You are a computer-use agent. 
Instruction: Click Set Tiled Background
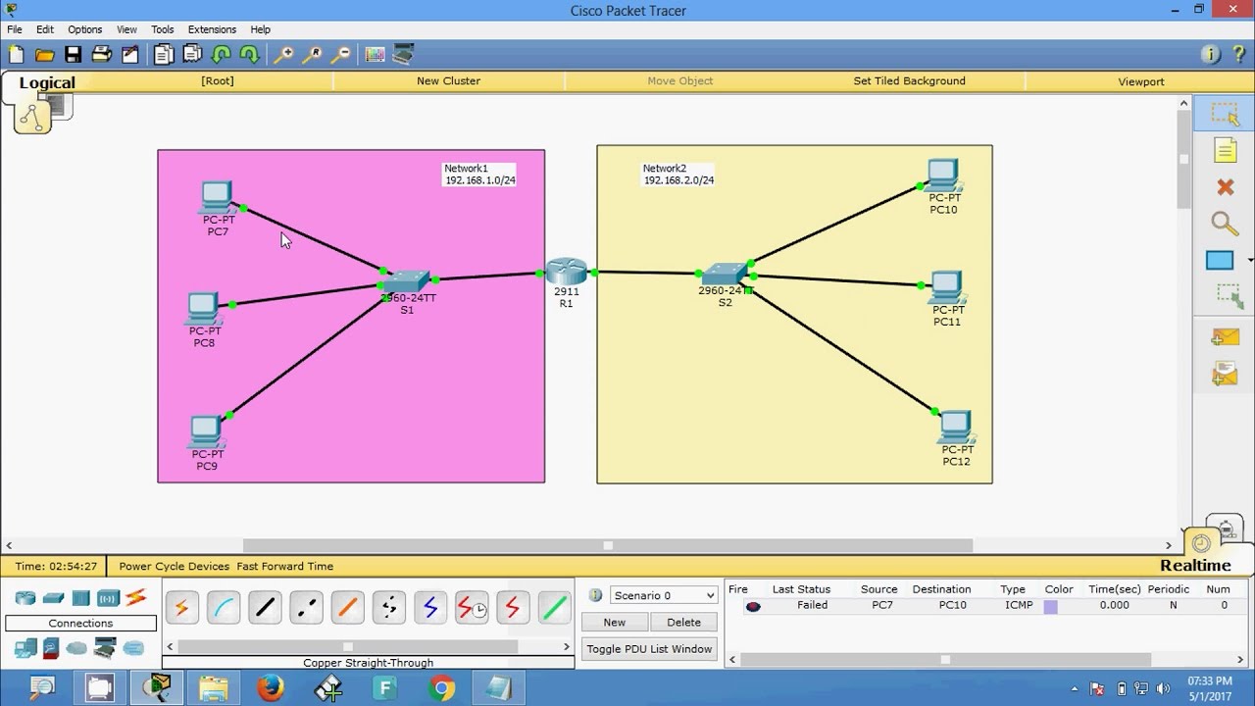click(909, 81)
